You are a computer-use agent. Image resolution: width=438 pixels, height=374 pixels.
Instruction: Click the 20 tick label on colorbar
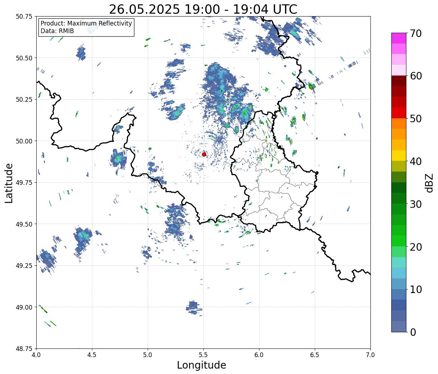click(415, 247)
